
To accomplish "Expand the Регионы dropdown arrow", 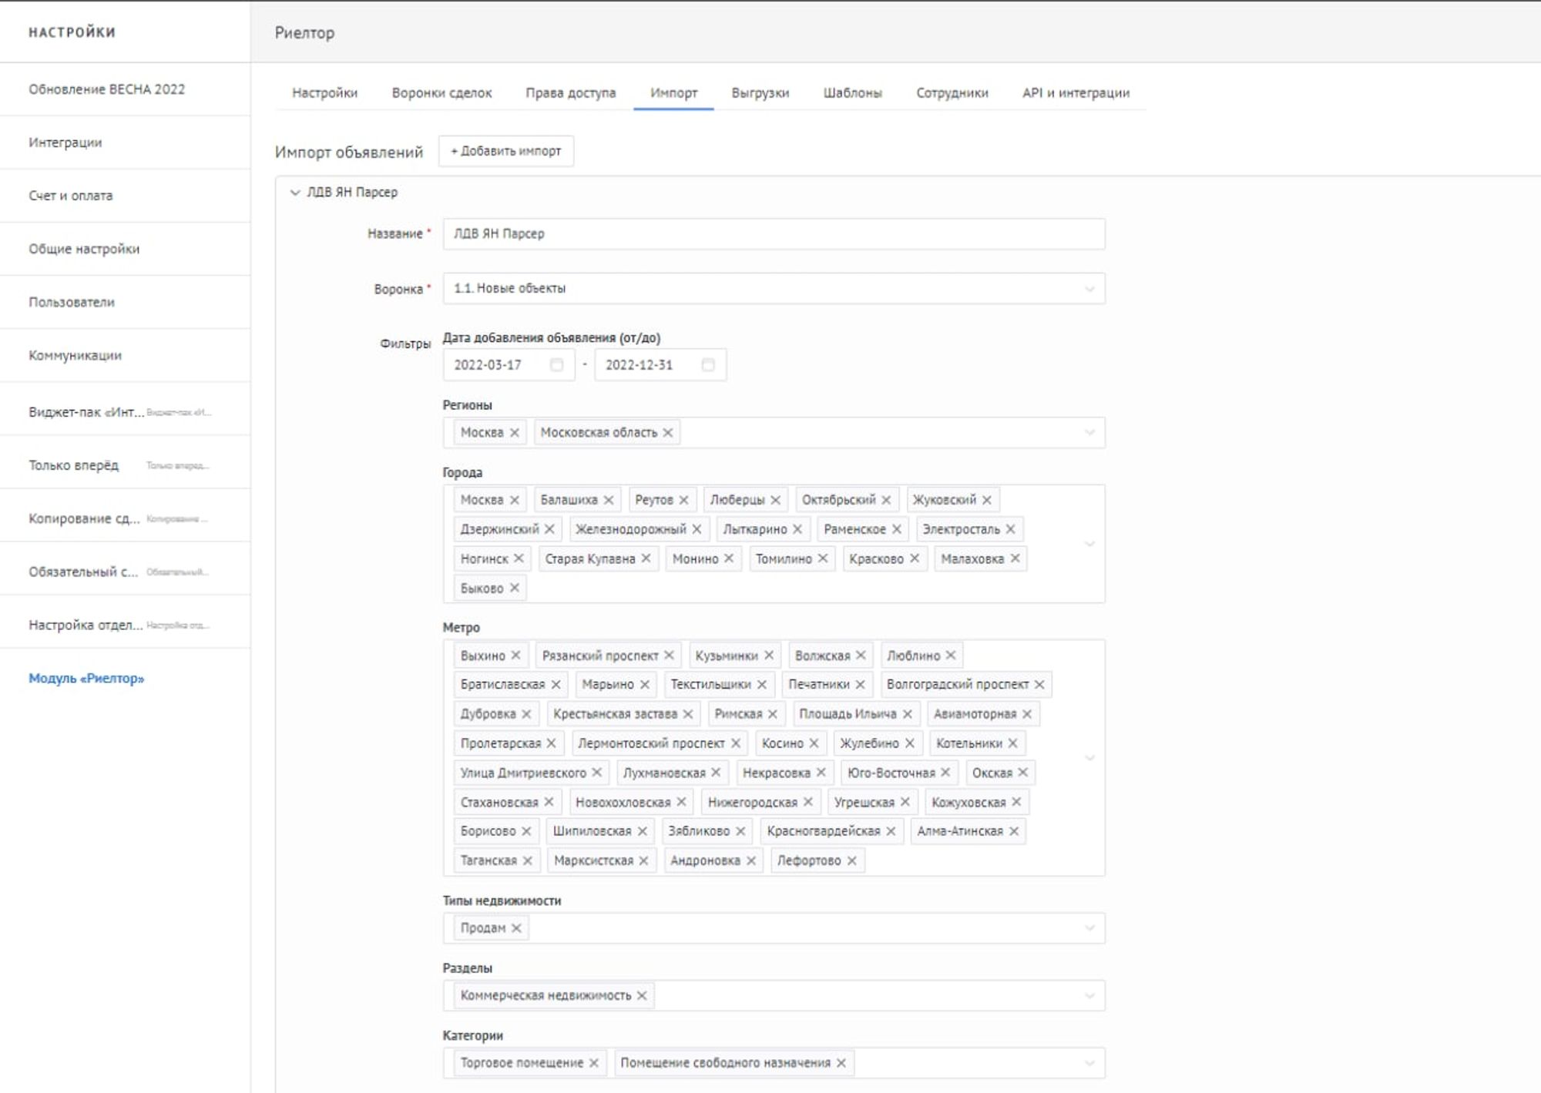I will [1089, 433].
